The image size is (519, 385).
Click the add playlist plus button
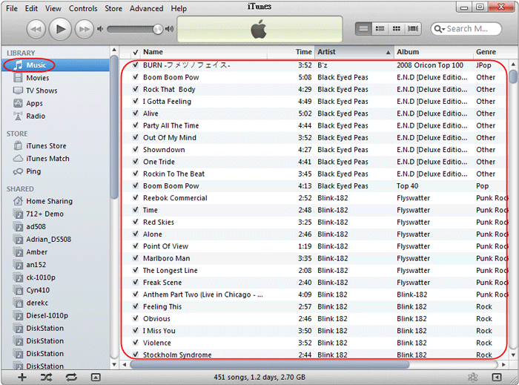point(22,377)
